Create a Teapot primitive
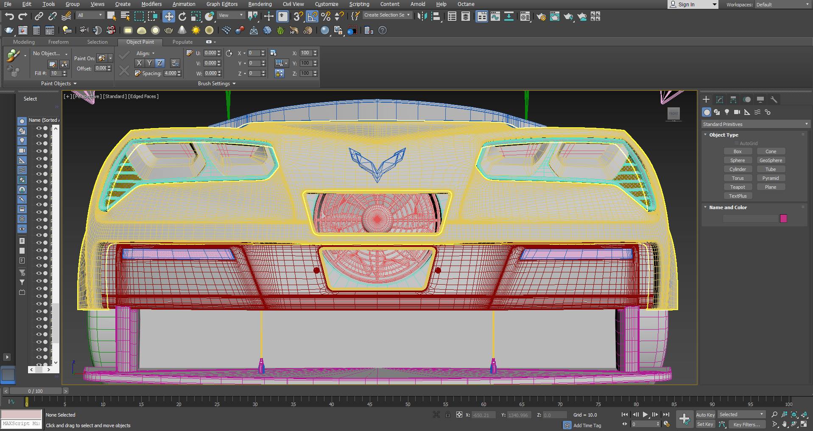 pos(738,187)
